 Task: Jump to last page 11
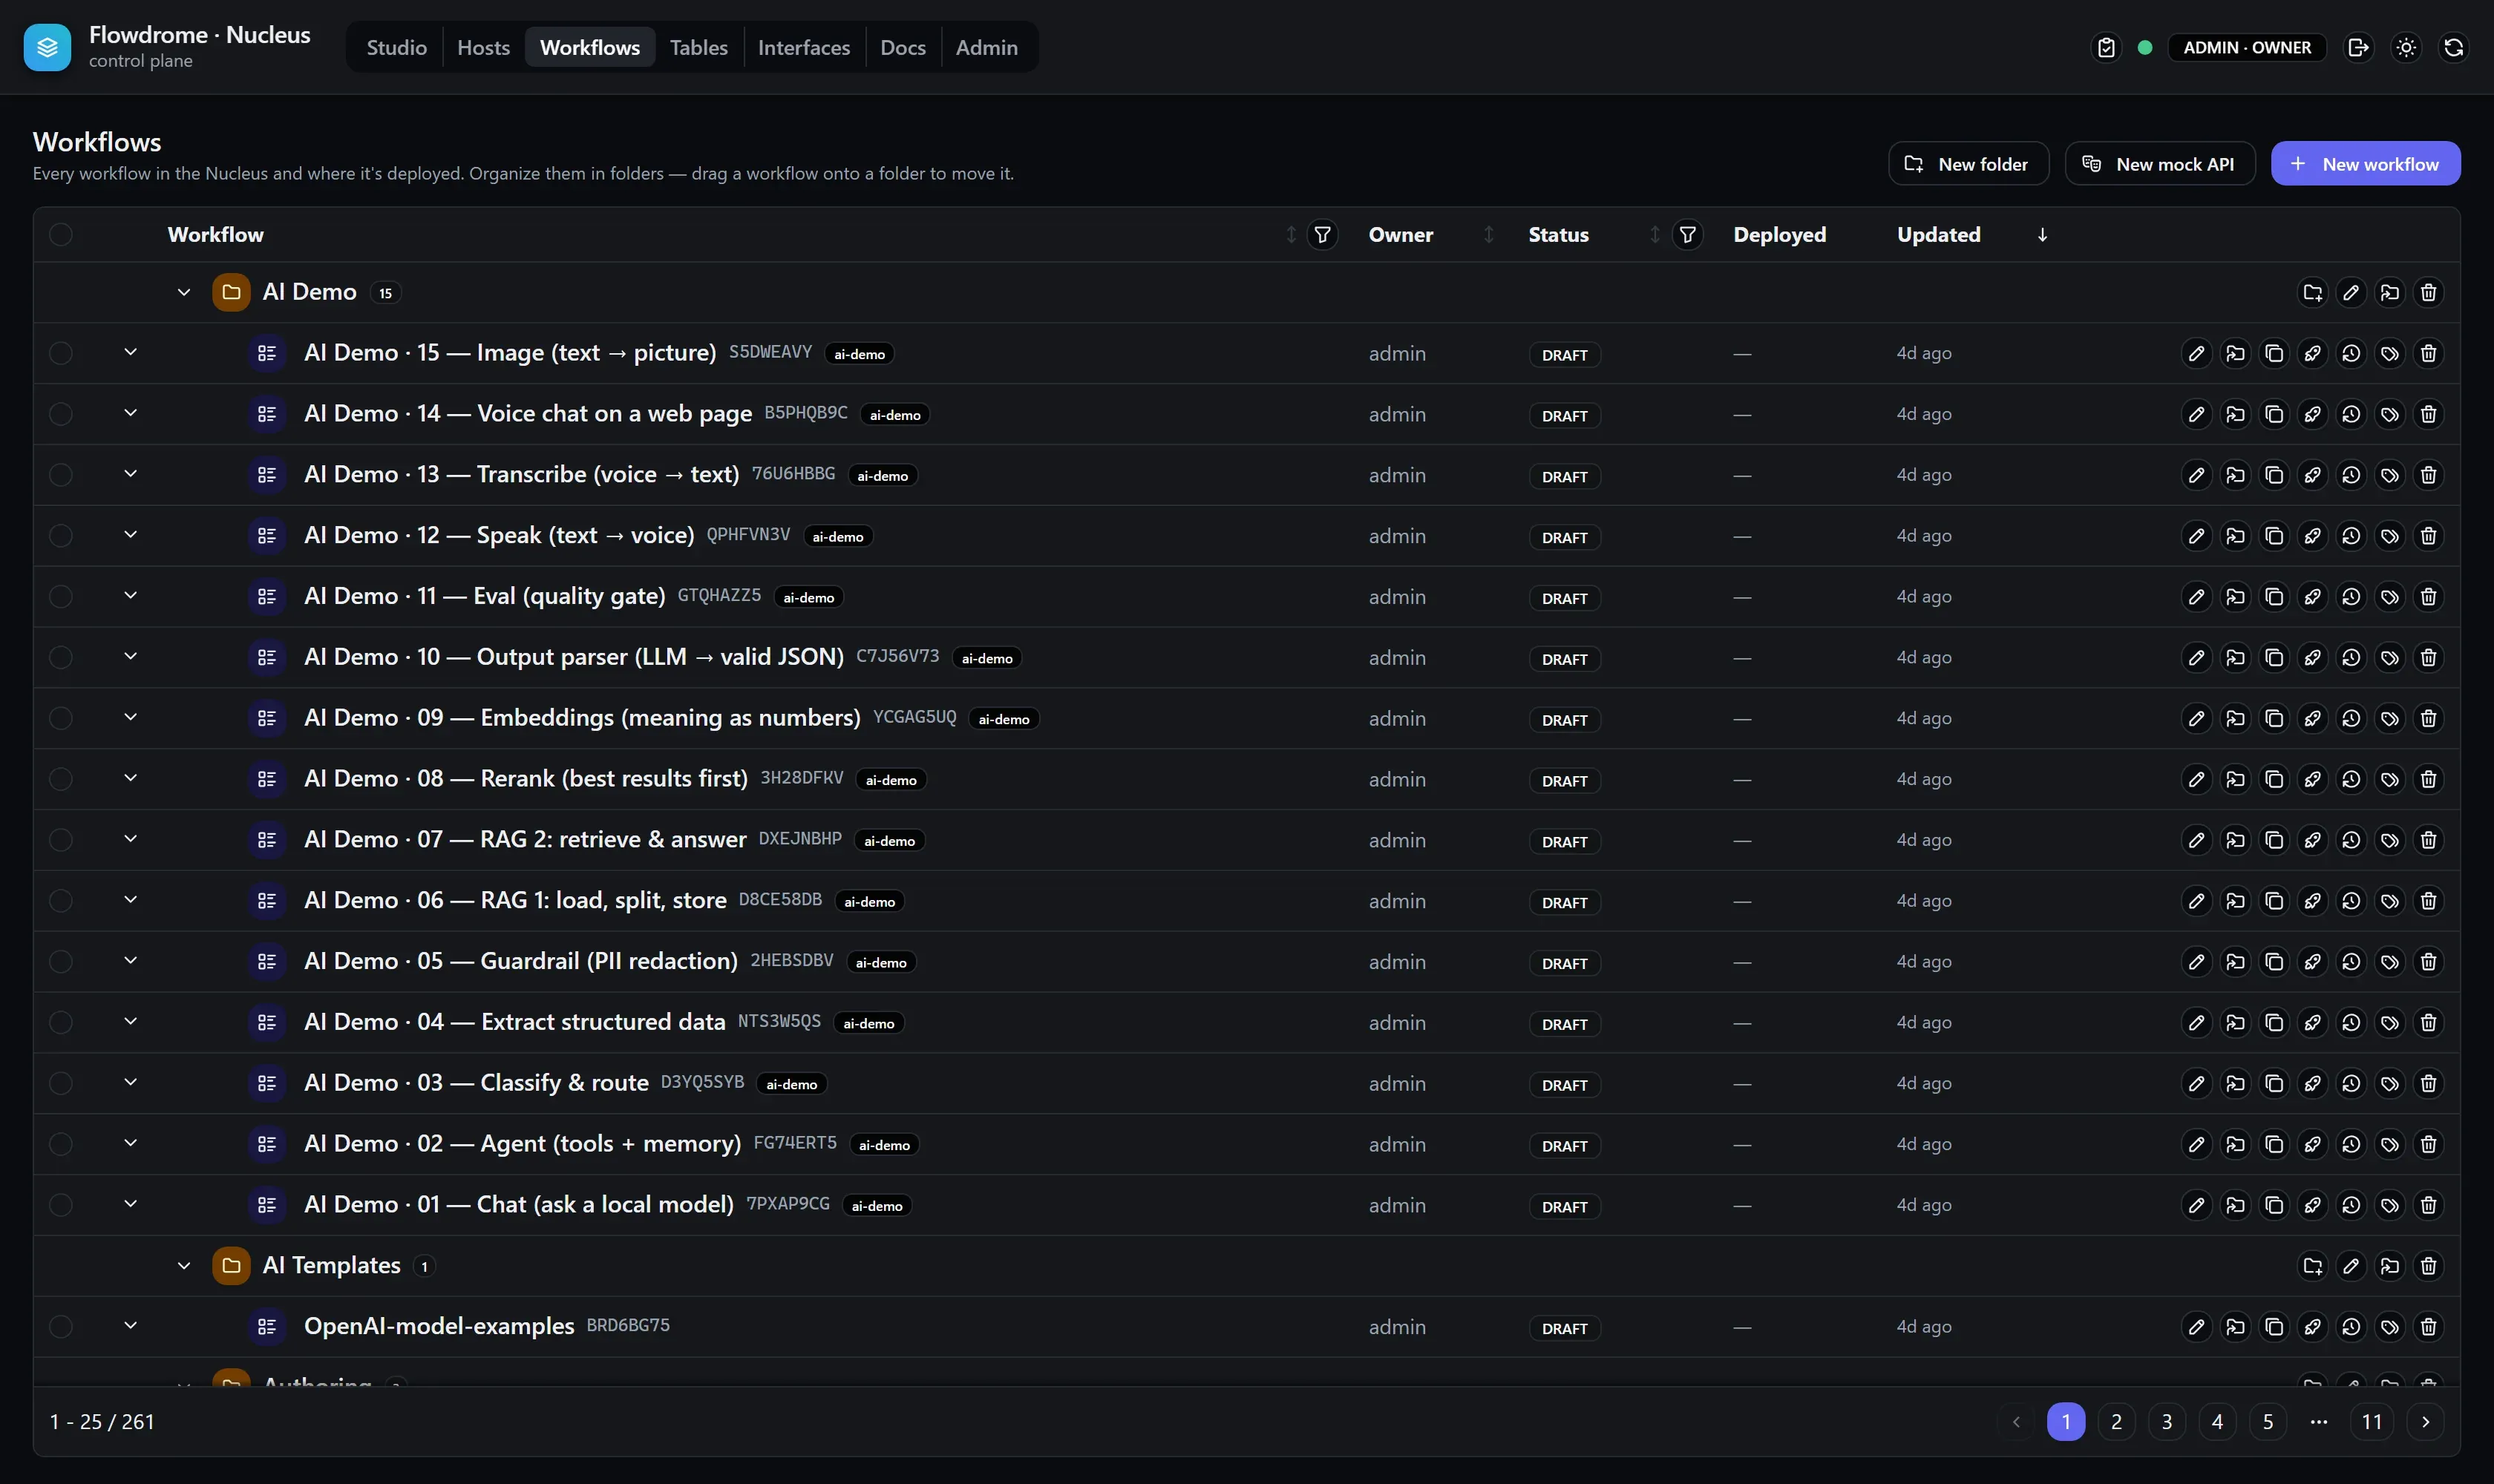coord(2372,1422)
